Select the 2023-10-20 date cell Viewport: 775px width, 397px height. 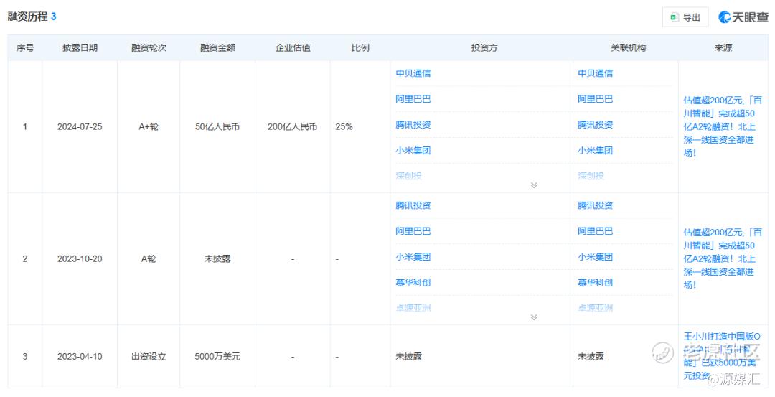(80, 258)
